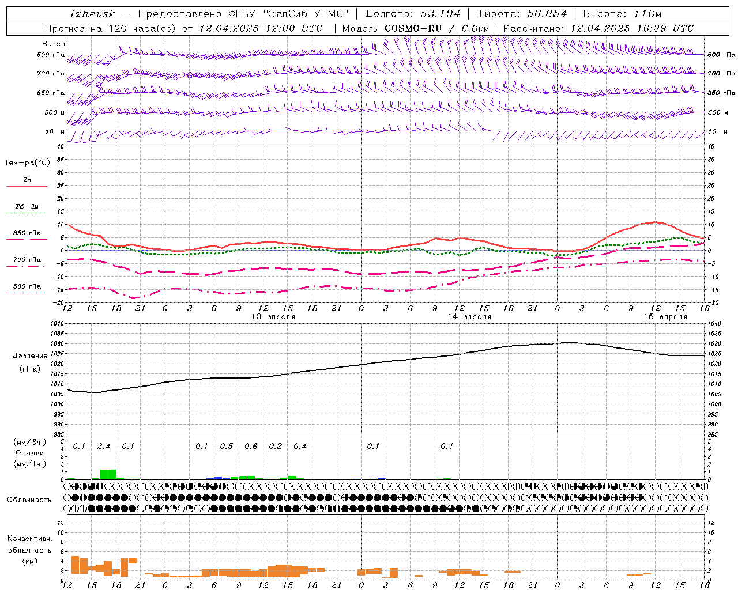Click the 0.5 precipitation amount

tap(227, 447)
